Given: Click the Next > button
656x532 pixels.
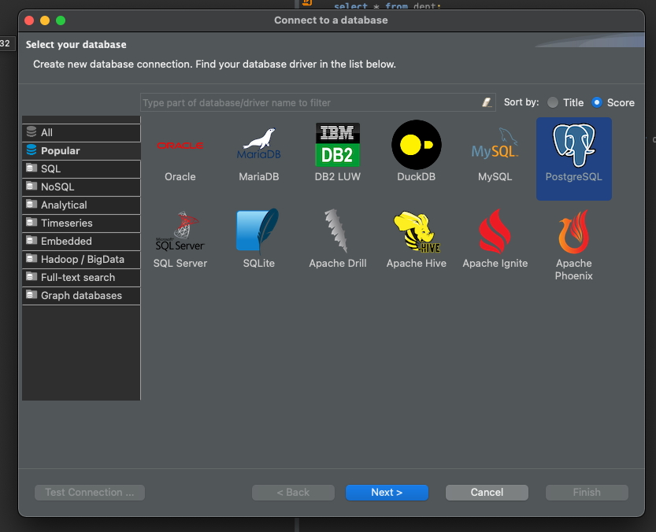Looking at the screenshot, I should 387,493.
